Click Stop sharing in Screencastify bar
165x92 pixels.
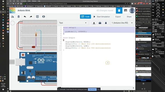pyautogui.click(x=92, y=89)
